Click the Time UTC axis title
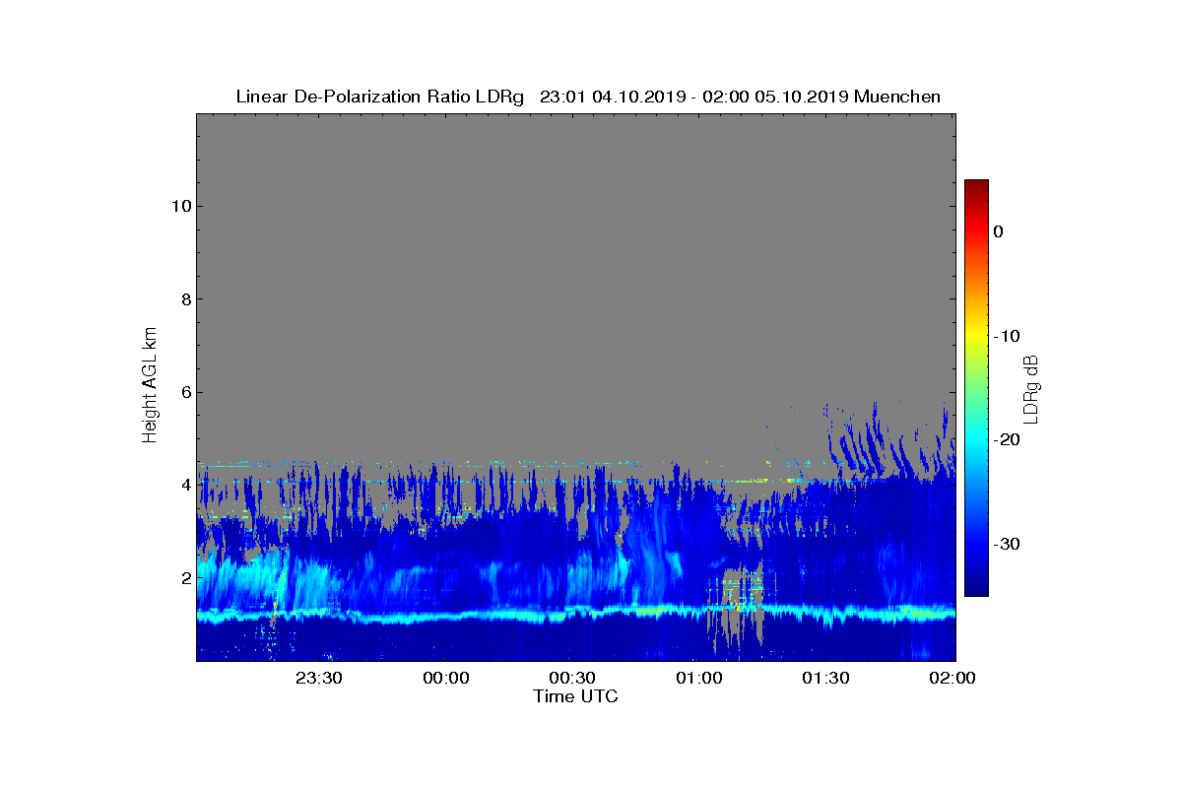This screenshot has height=788, width=1182. pos(576,696)
